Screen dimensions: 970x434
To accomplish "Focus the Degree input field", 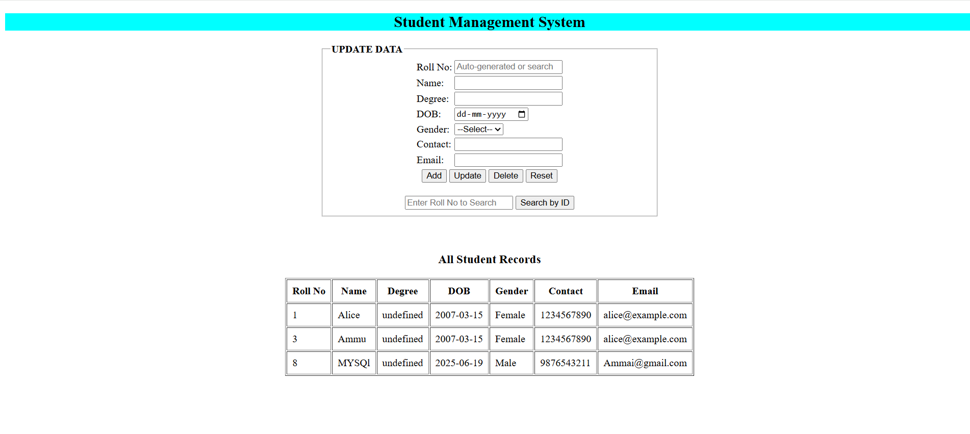I will tap(508, 98).
